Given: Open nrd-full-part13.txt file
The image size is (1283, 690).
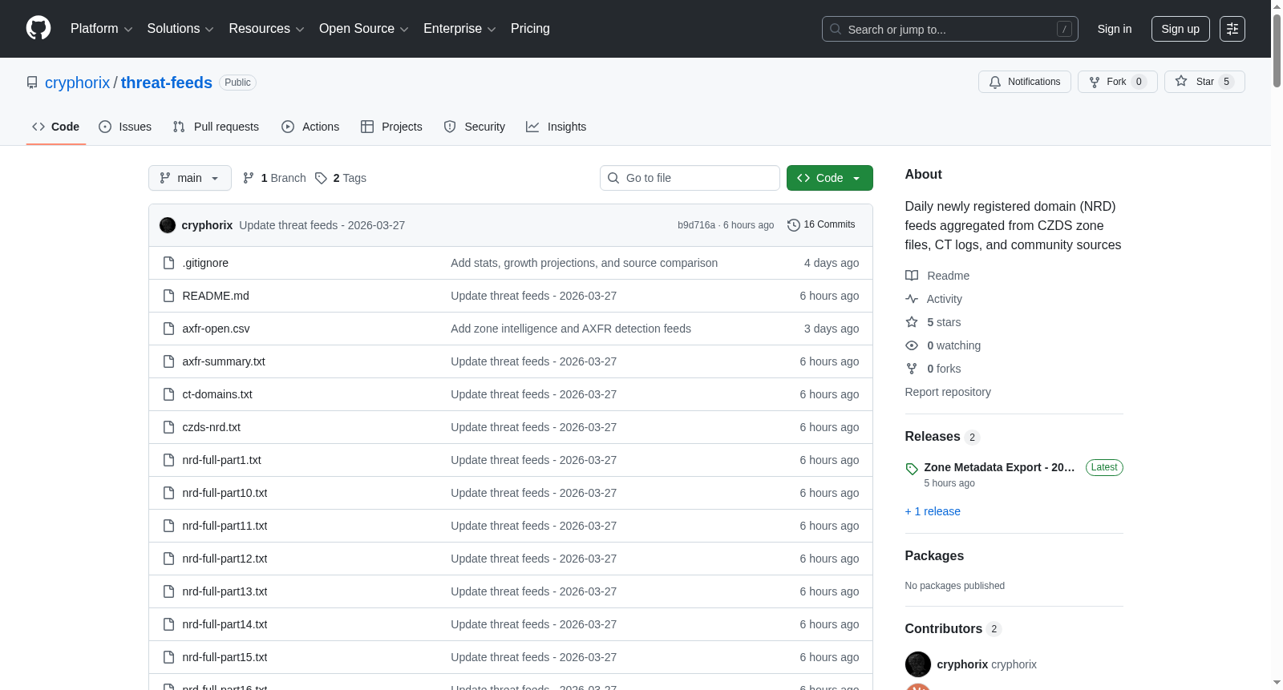Looking at the screenshot, I should (x=225, y=591).
